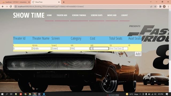Screen dimensions: 171x96
Task: Click the Cost input field
Action: tap(99, 49)
